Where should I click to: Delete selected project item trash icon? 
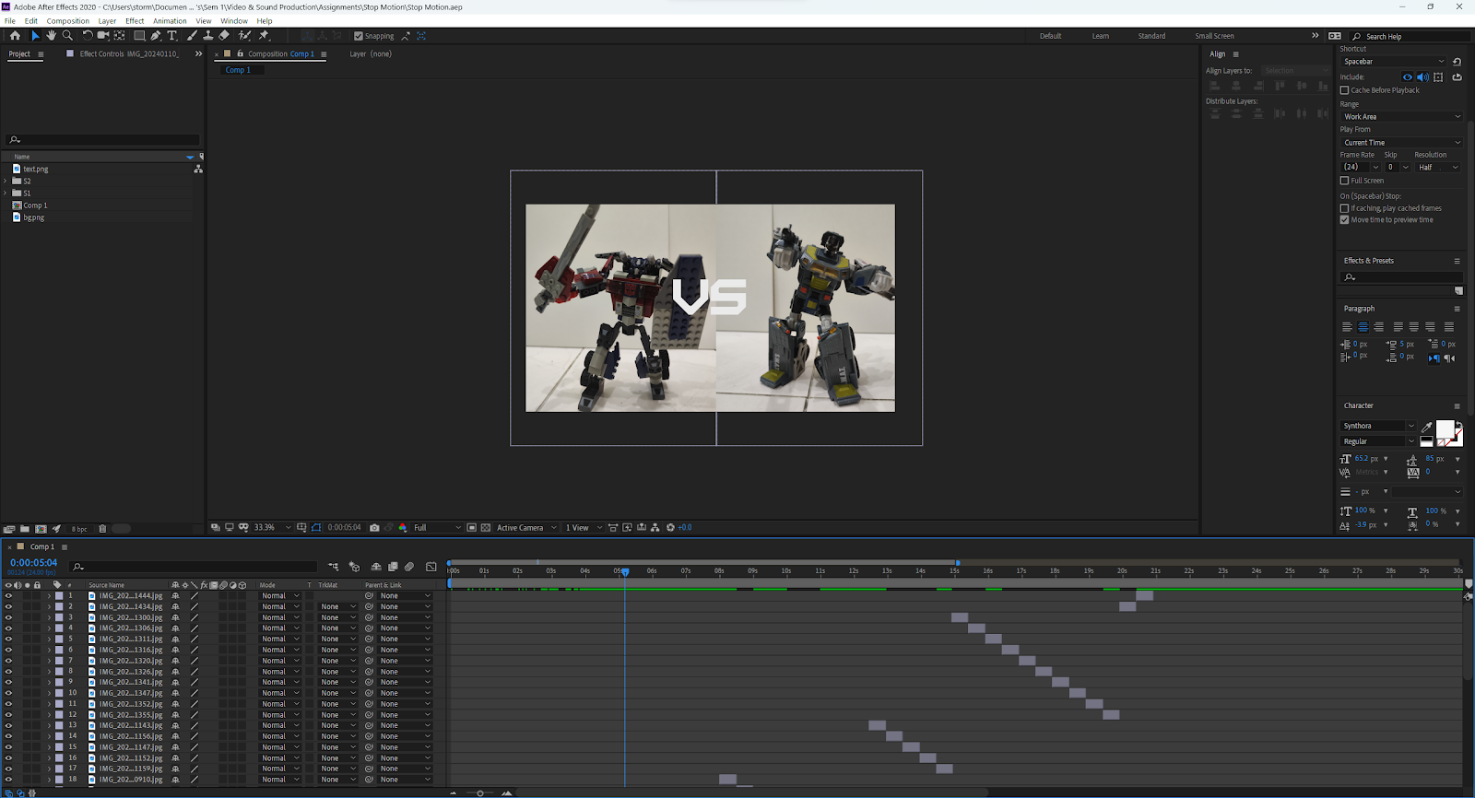click(102, 529)
